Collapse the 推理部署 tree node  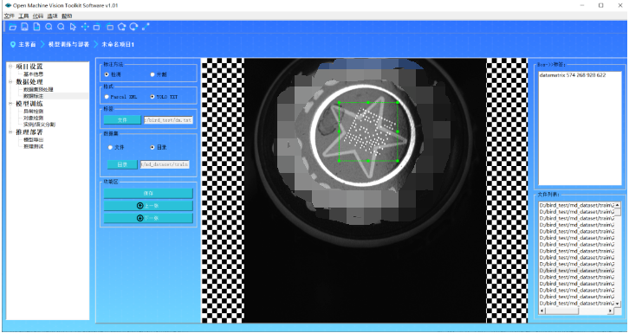click(x=11, y=132)
